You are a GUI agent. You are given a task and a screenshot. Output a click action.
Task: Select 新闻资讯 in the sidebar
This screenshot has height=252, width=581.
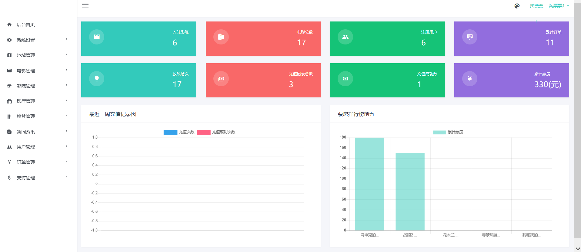tap(26, 132)
